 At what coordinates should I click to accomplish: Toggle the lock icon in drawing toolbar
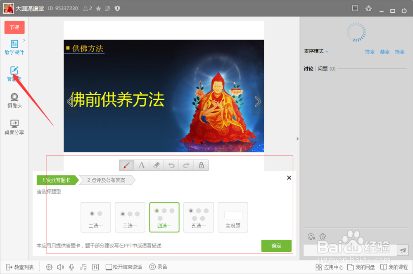point(201,165)
